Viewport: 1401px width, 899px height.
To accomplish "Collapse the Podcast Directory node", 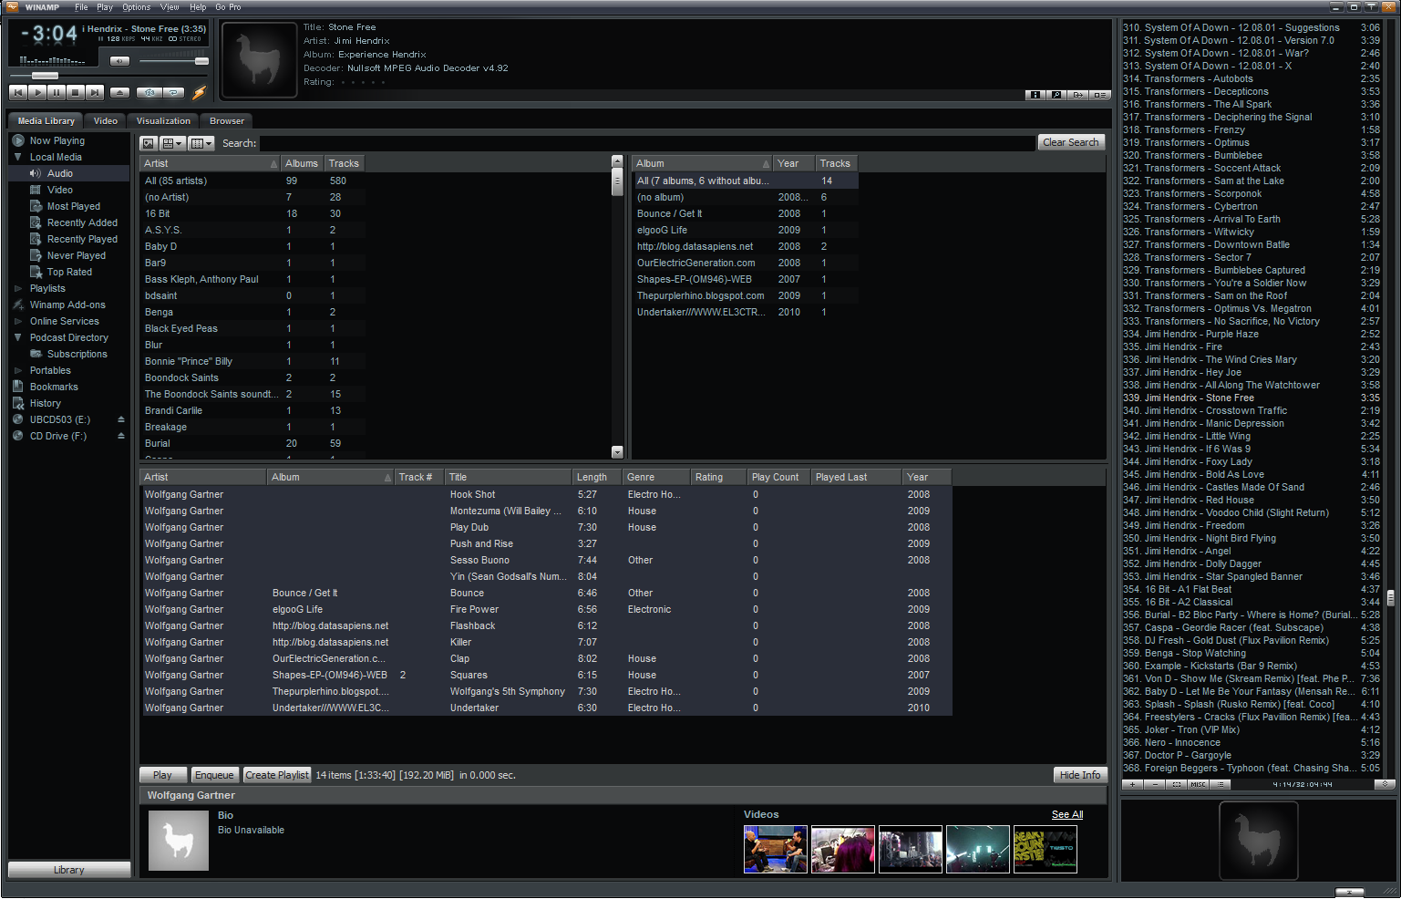I will 17,337.
